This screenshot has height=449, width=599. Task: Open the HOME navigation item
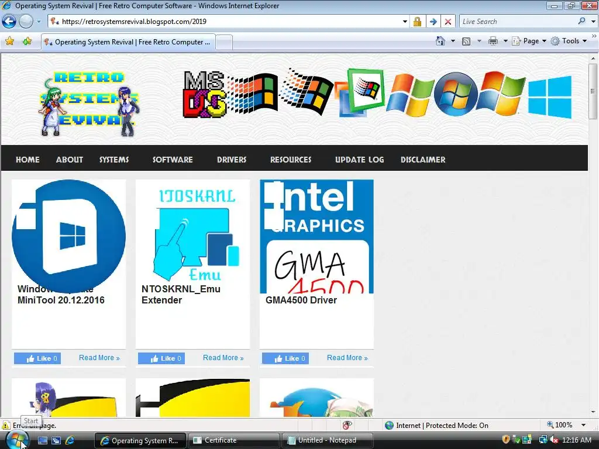(27, 160)
